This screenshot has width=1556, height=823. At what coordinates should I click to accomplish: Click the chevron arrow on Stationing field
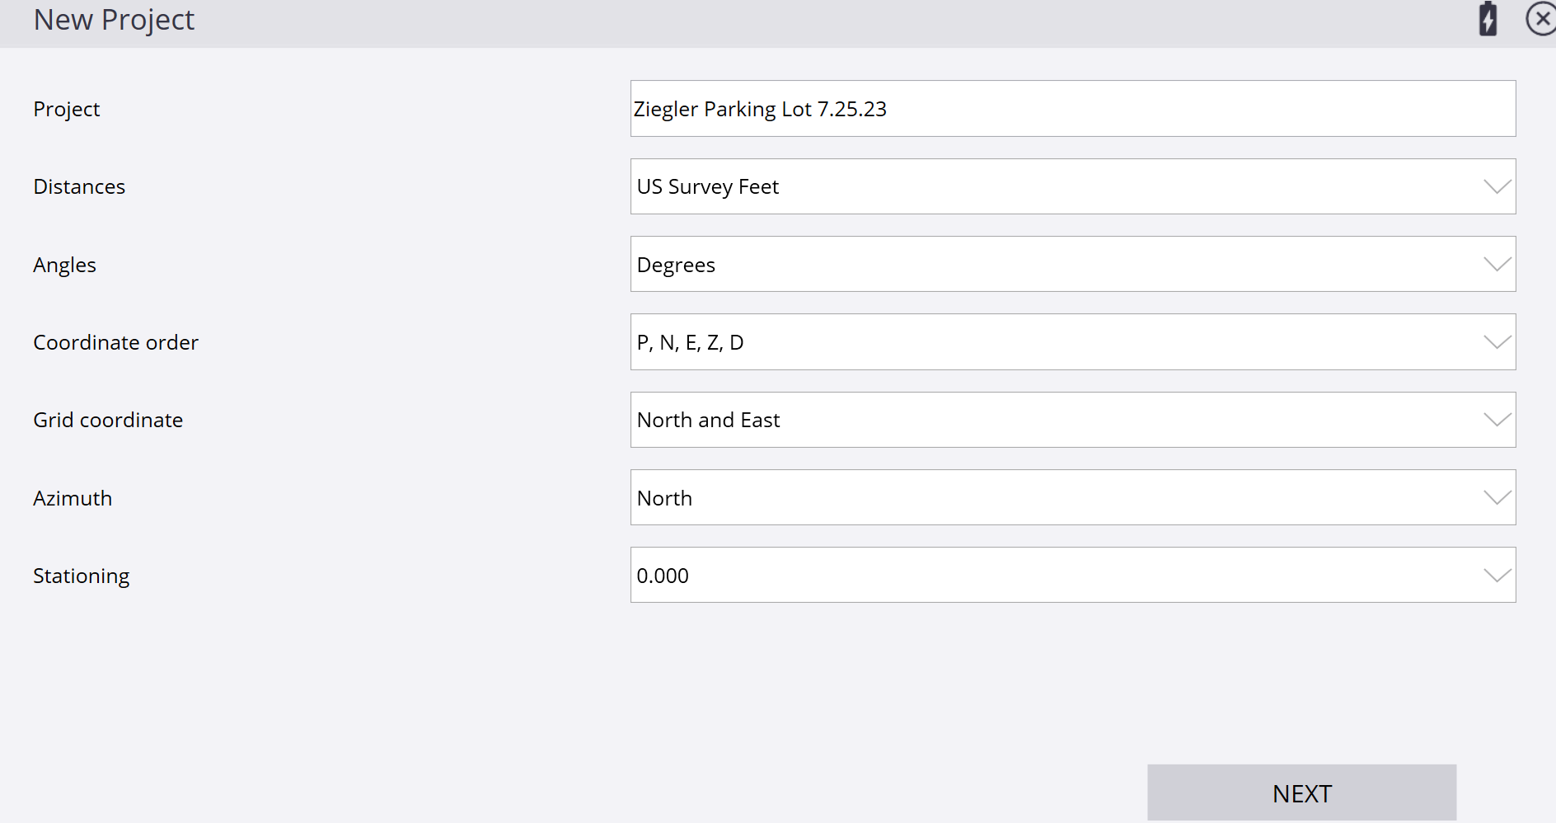[1497, 575]
